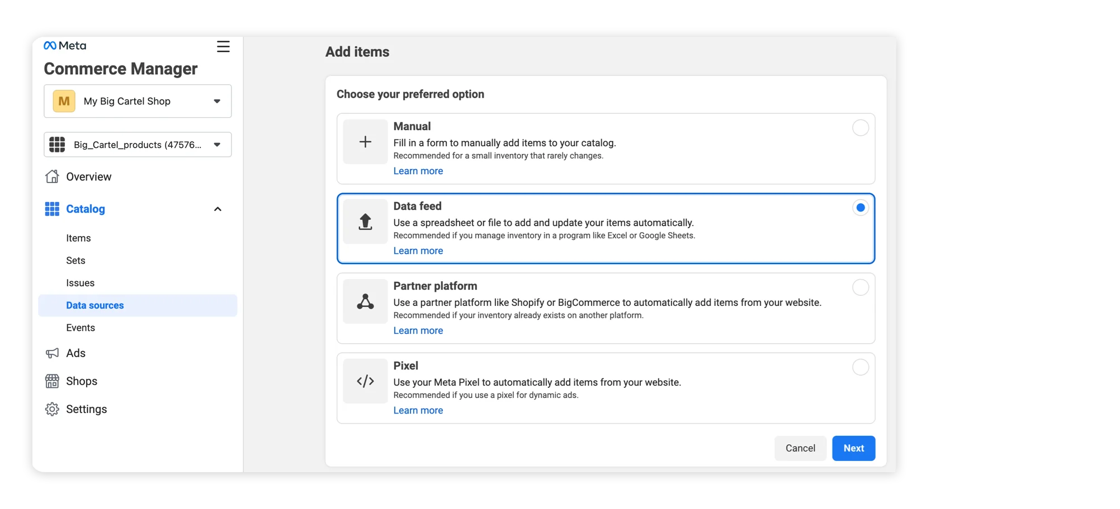Click 'Recommended if your inventory already exists' text
Screen dimensions: 1120x509
point(518,315)
